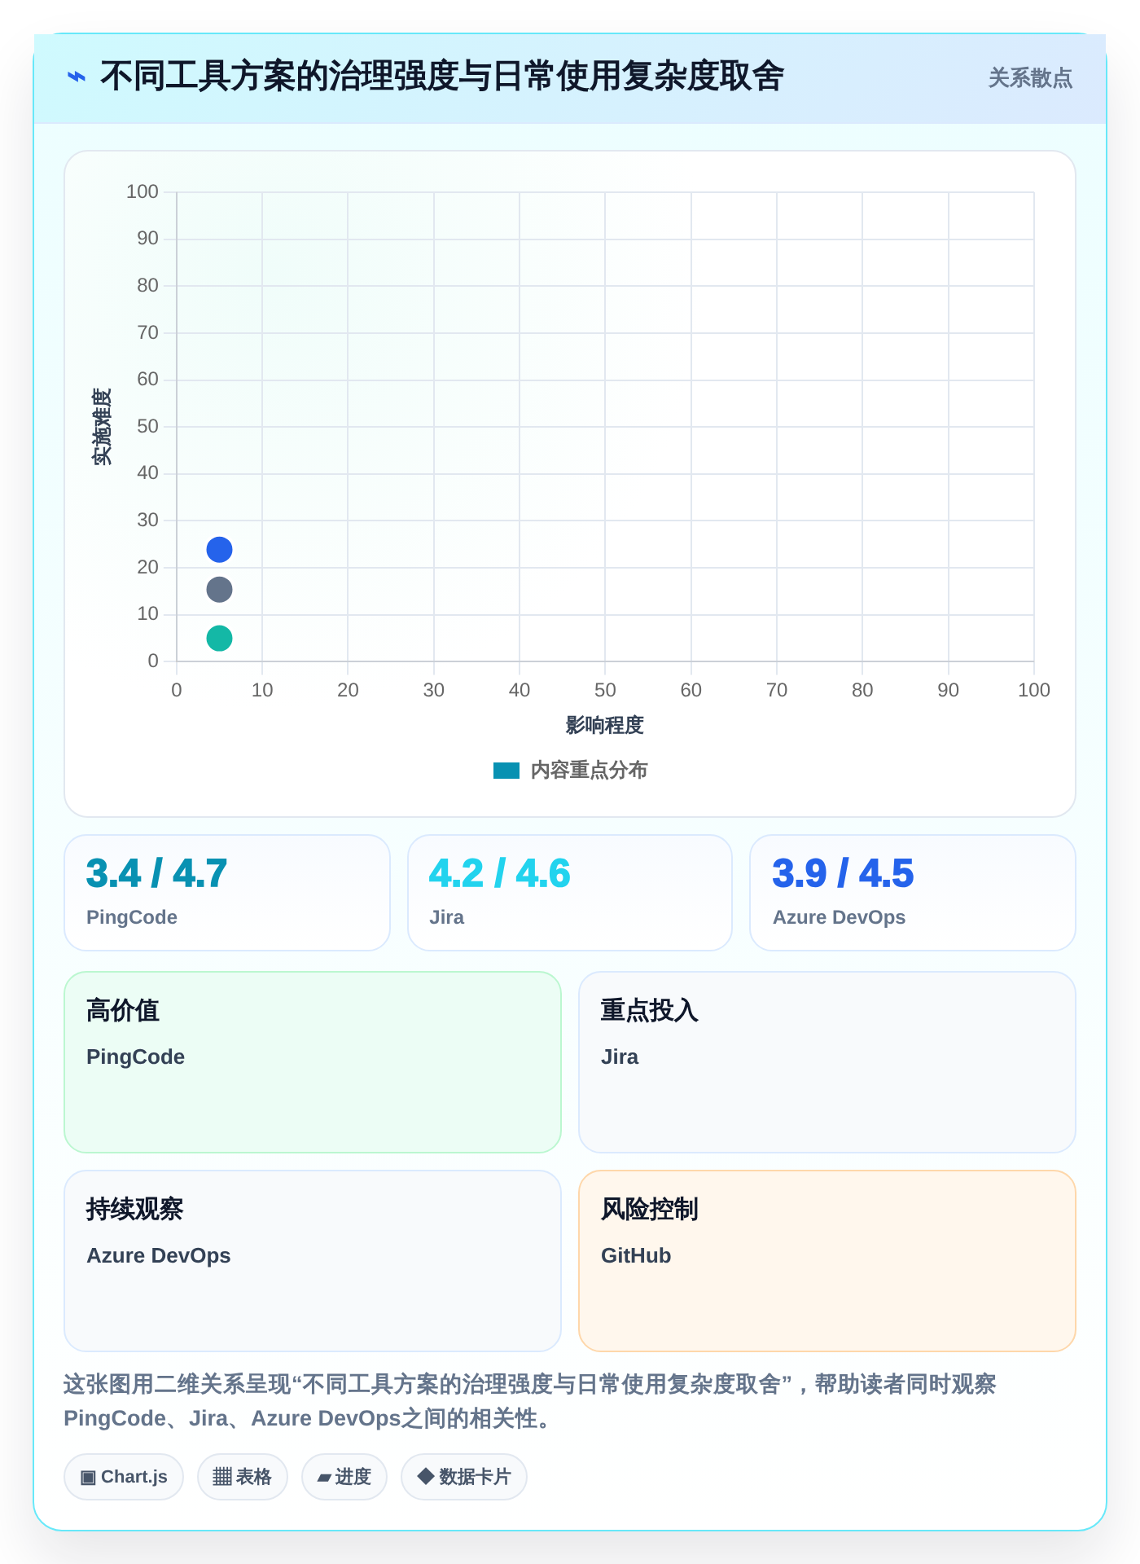Click the Chart.js tag chip
1140x1564 pixels.
[x=124, y=1477]
